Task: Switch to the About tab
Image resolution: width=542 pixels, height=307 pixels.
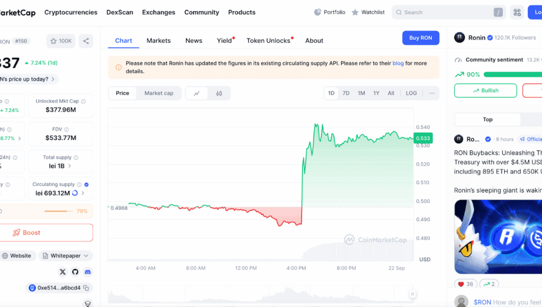Action: click(314, 41)
